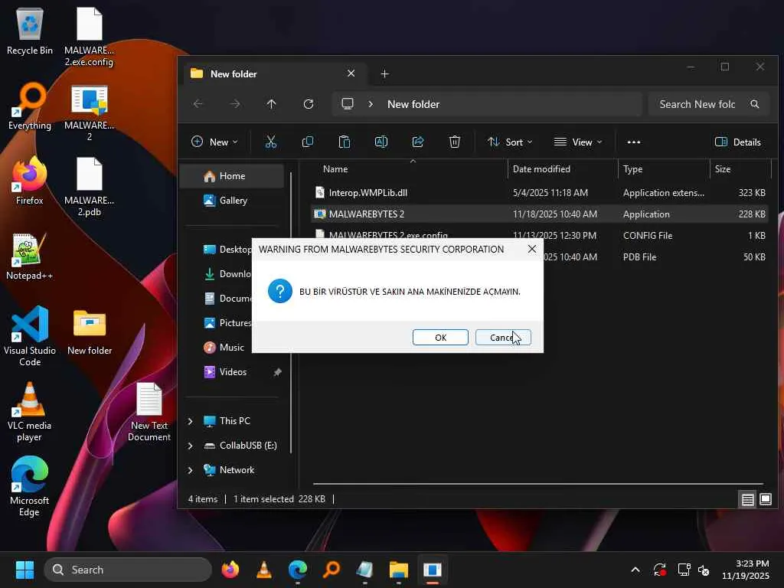
Task: Open File Explorer from taskbar
Action: (398, 570)
